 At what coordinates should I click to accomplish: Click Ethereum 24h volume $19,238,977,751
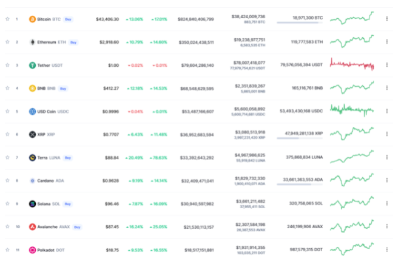click(x=249, y=39)
